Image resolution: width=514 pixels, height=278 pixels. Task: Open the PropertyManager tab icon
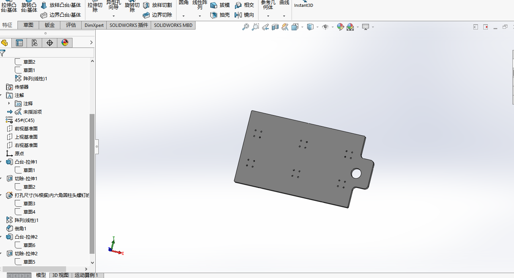click(19, 43)
